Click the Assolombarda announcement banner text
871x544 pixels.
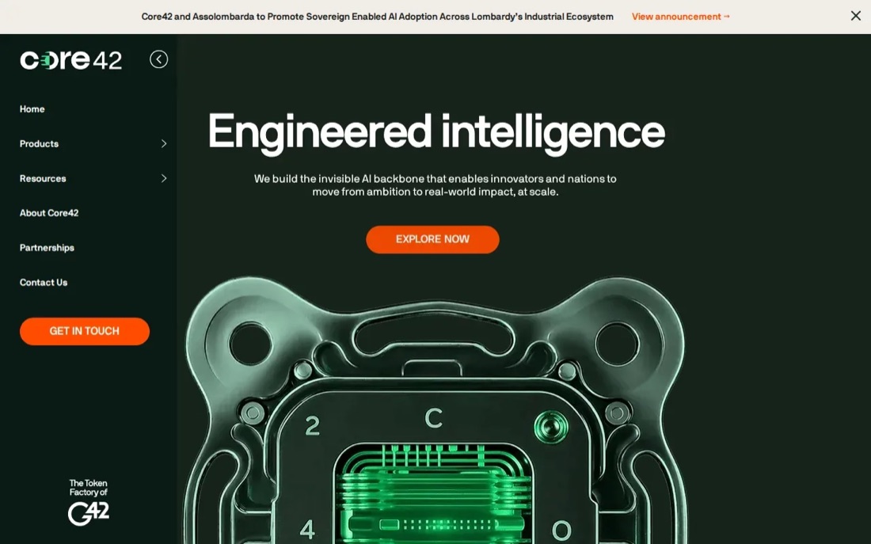click(x=377, y=17)
